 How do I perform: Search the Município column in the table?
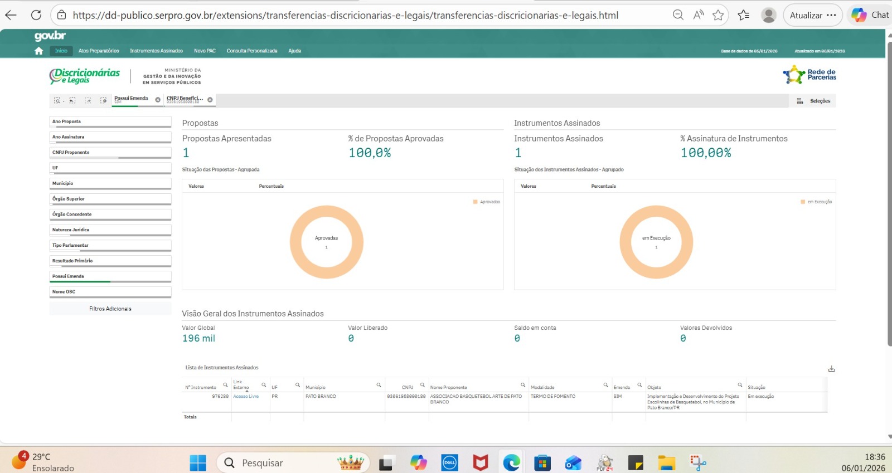click(x=379, y=385)
